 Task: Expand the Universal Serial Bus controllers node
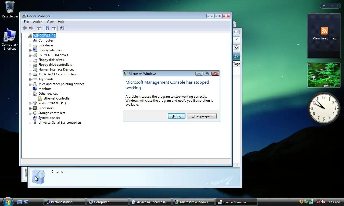click(30, 123)
